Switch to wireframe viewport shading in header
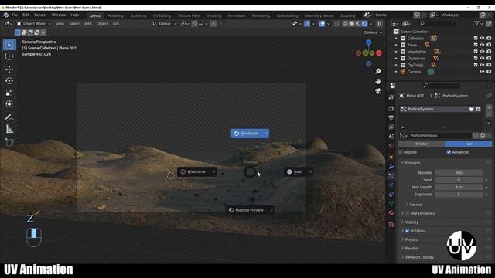This screenshot has width=495, height=278. click(345, 24)
